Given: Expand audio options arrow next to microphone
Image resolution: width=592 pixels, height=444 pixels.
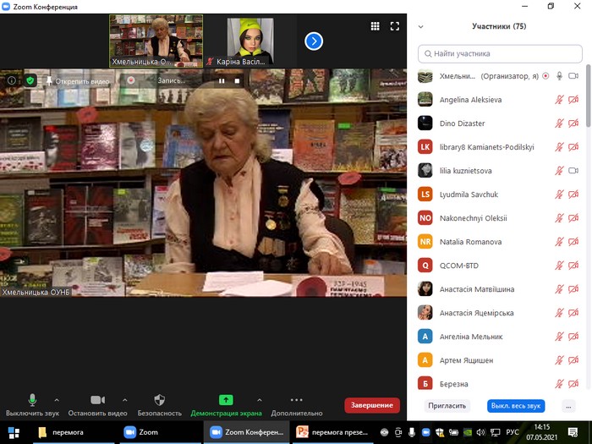Looking at the screenshot, I should coord(57,400).
